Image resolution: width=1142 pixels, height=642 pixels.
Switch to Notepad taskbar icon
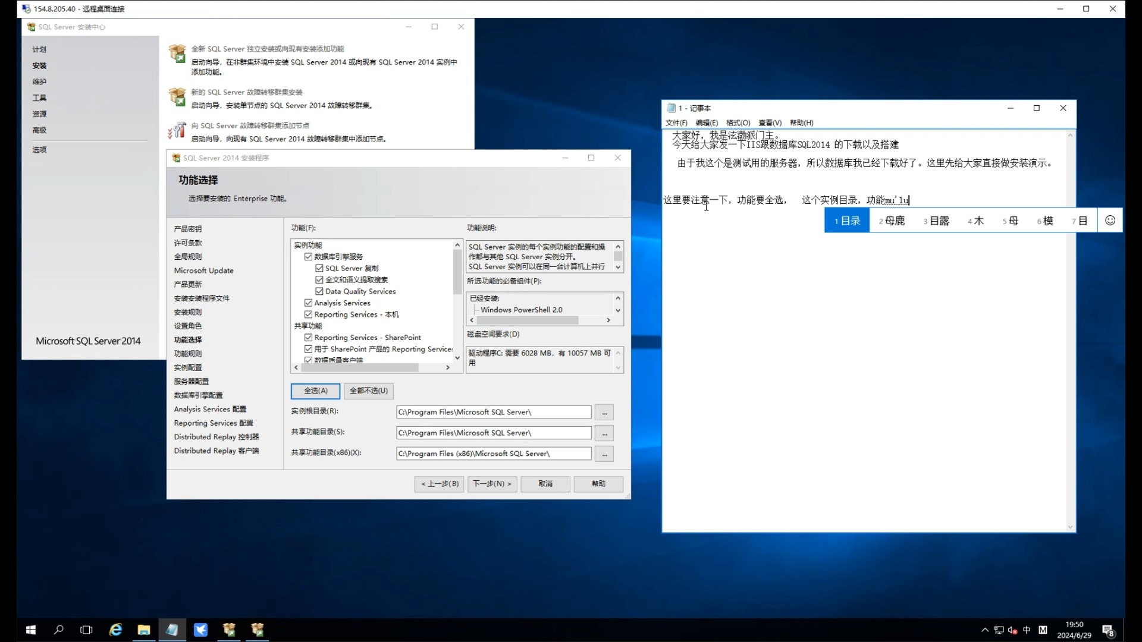(172, 630)
